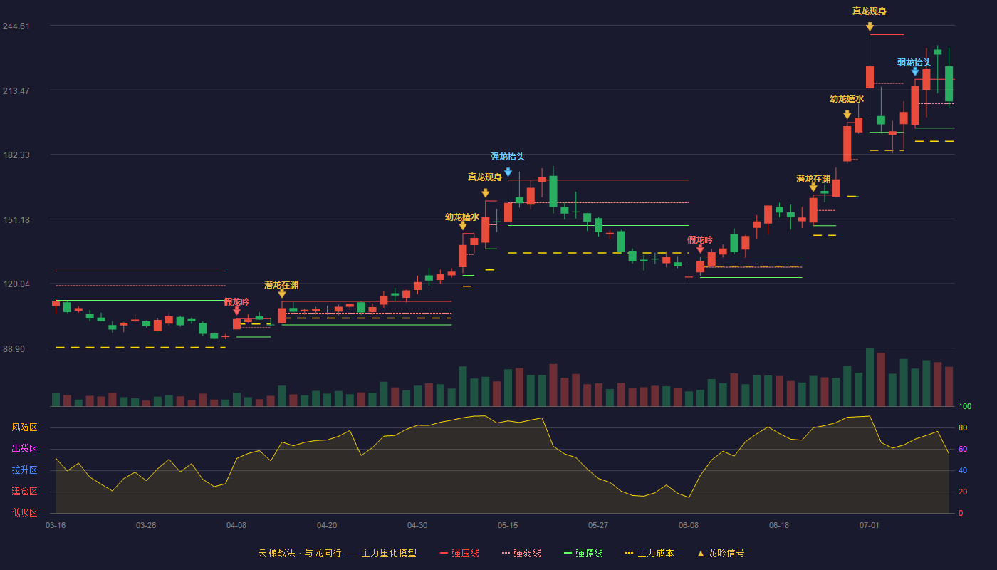
Task: Click the lower 潜龙在渊 label near 120.04
Action: click(x=281, y=285)
